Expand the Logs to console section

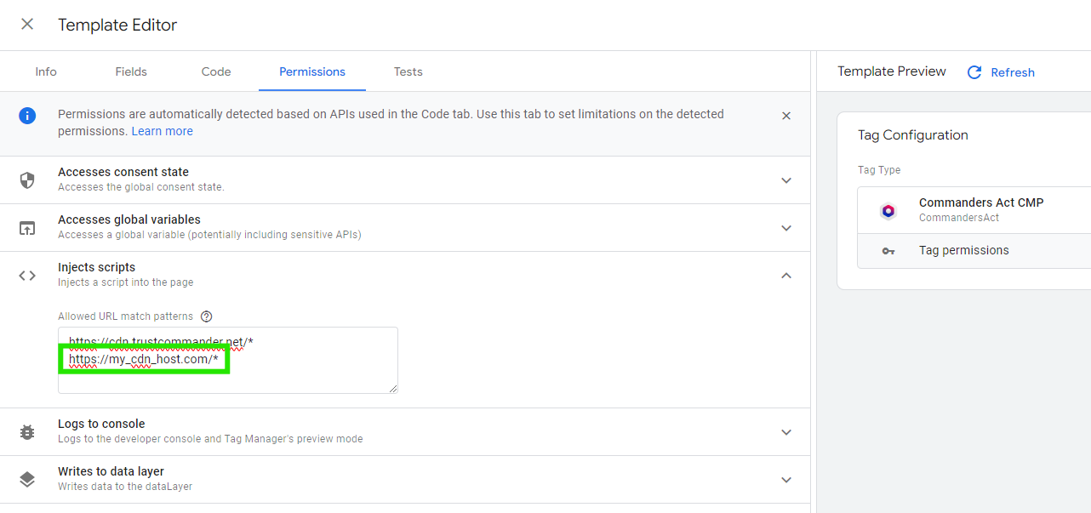click(x=786, y=432)
